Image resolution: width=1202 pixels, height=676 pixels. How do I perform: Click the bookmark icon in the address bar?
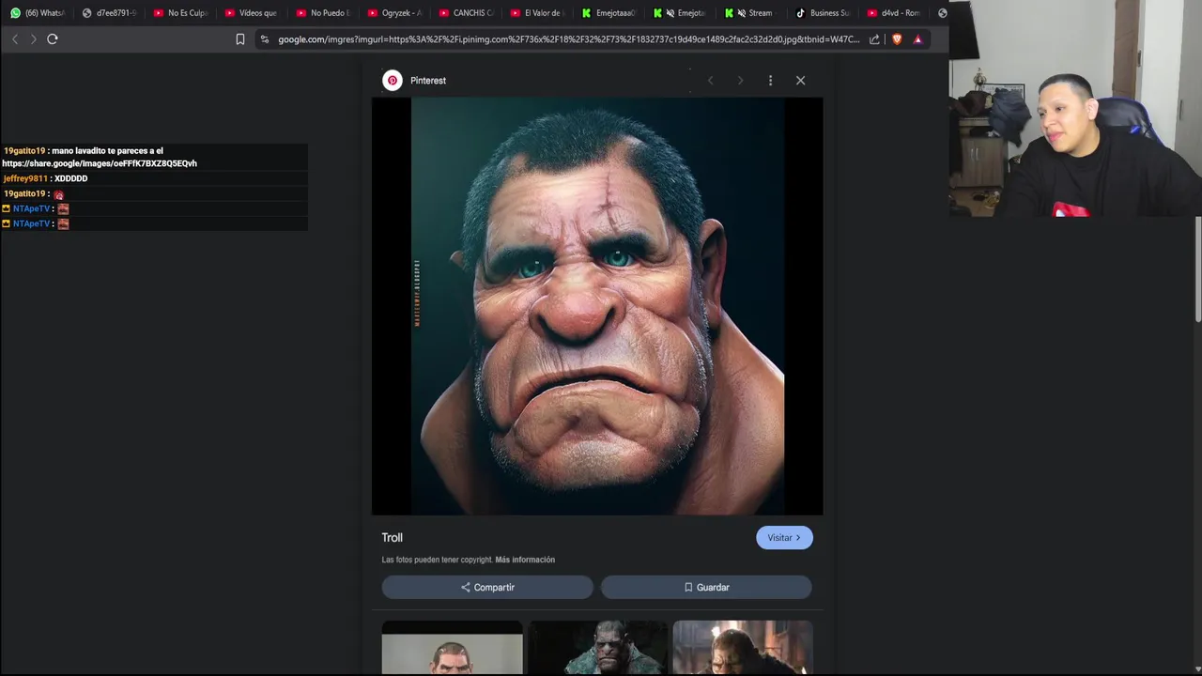(240, 39)
